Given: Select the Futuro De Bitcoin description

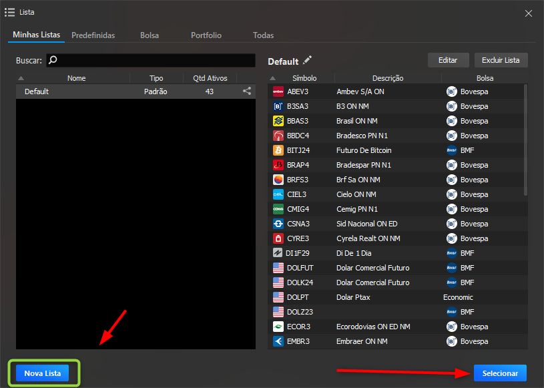Looking at the screenshot, I should 364,150.
